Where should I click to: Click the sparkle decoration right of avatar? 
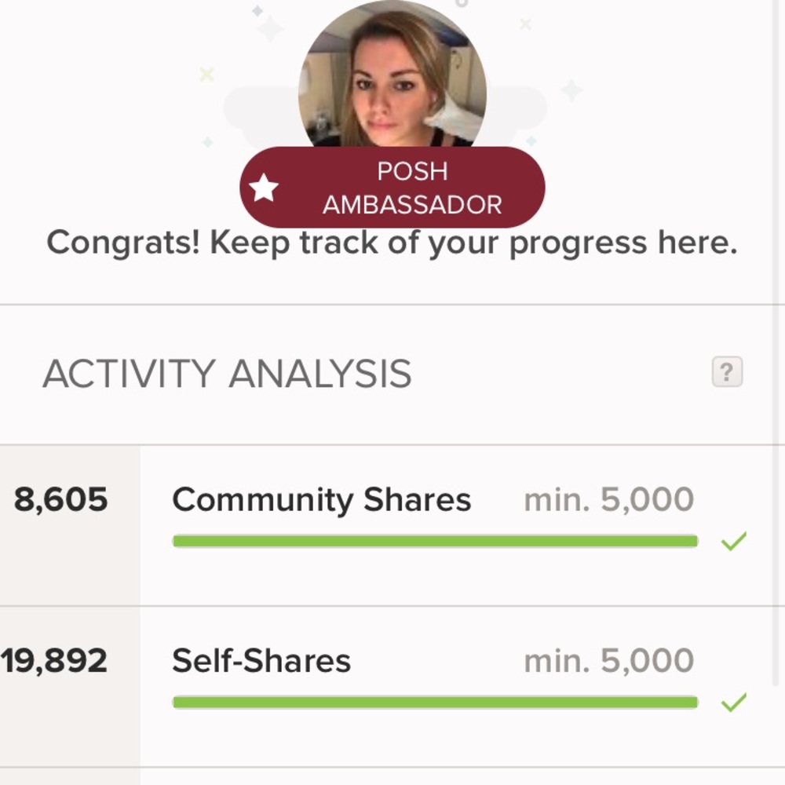tap(571, 90)
